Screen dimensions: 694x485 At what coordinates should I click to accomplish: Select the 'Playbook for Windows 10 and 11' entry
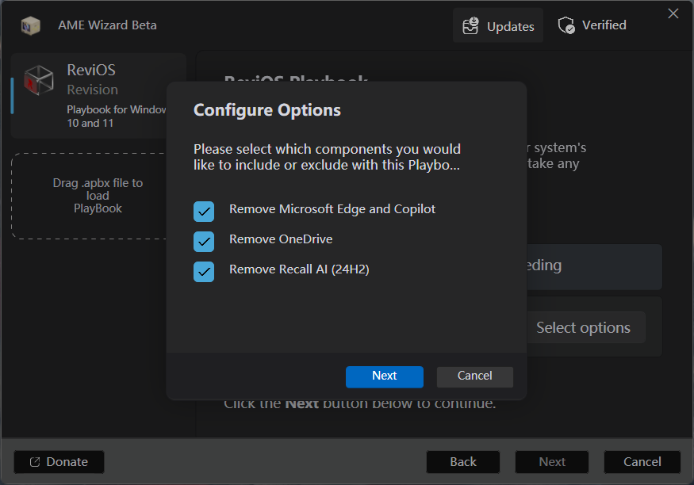point(115,116)
